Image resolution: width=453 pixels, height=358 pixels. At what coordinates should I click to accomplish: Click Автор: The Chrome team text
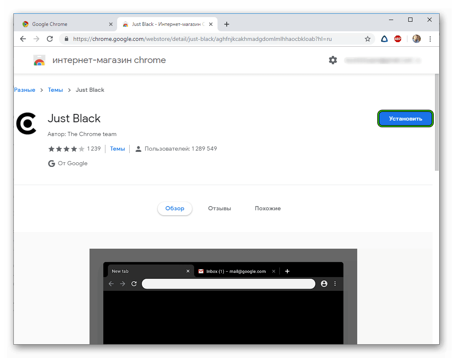[x=82, y=134]
